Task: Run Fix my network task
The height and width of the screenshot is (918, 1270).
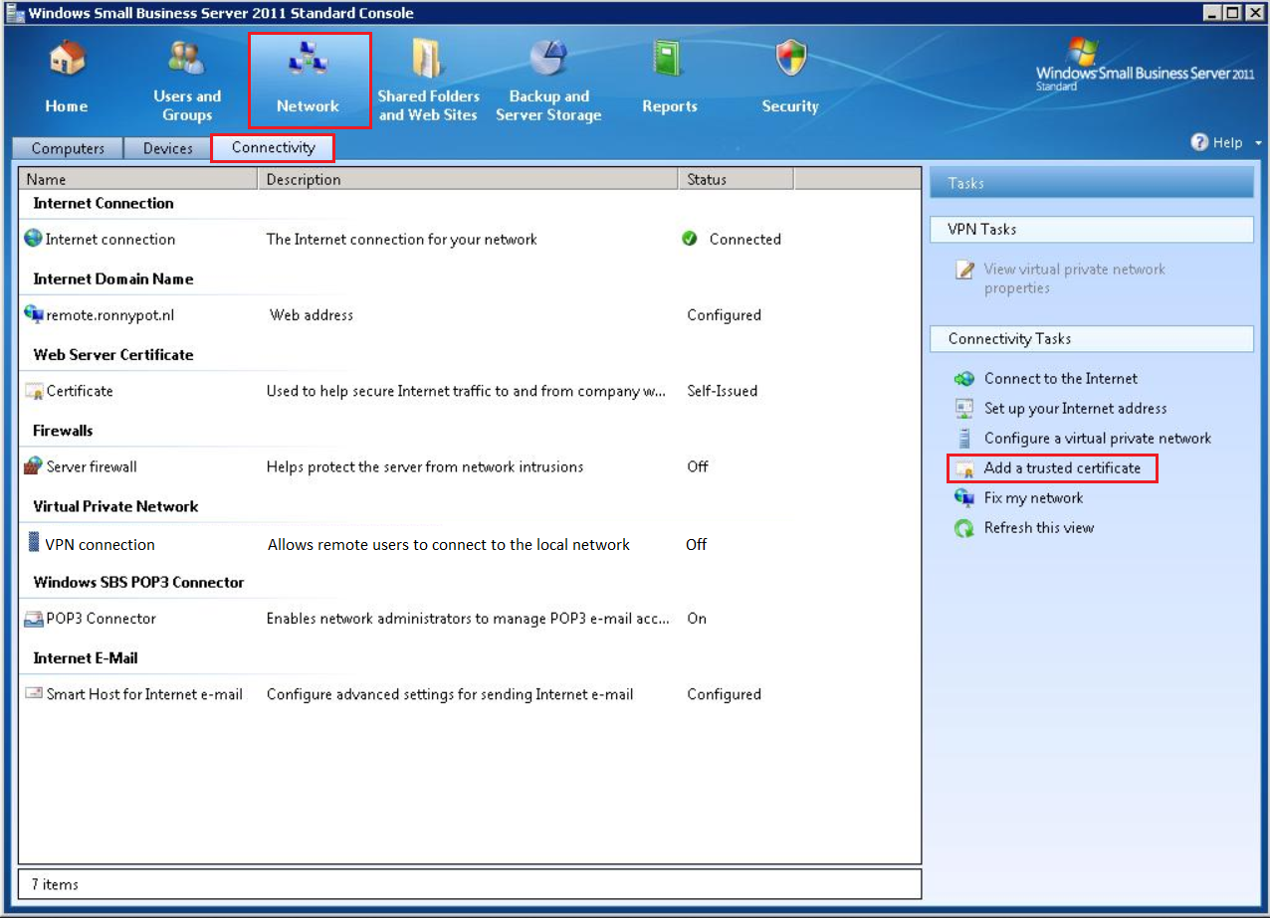Action: (x=1033, y=497)
